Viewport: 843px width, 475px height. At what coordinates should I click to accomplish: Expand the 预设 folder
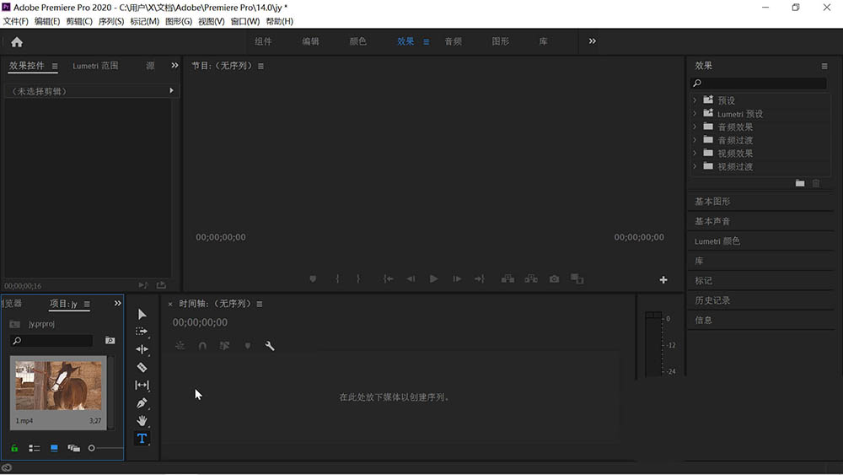point(695,100)
